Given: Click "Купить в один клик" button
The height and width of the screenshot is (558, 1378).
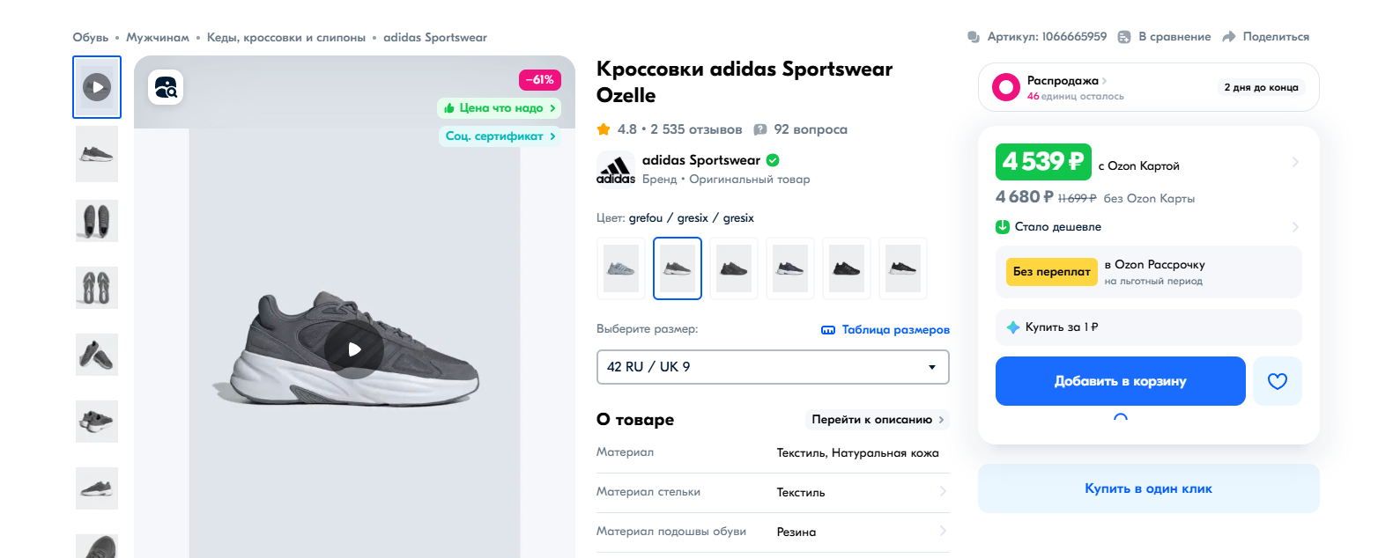Looking at the screenshot, I should coord(1148,488).
